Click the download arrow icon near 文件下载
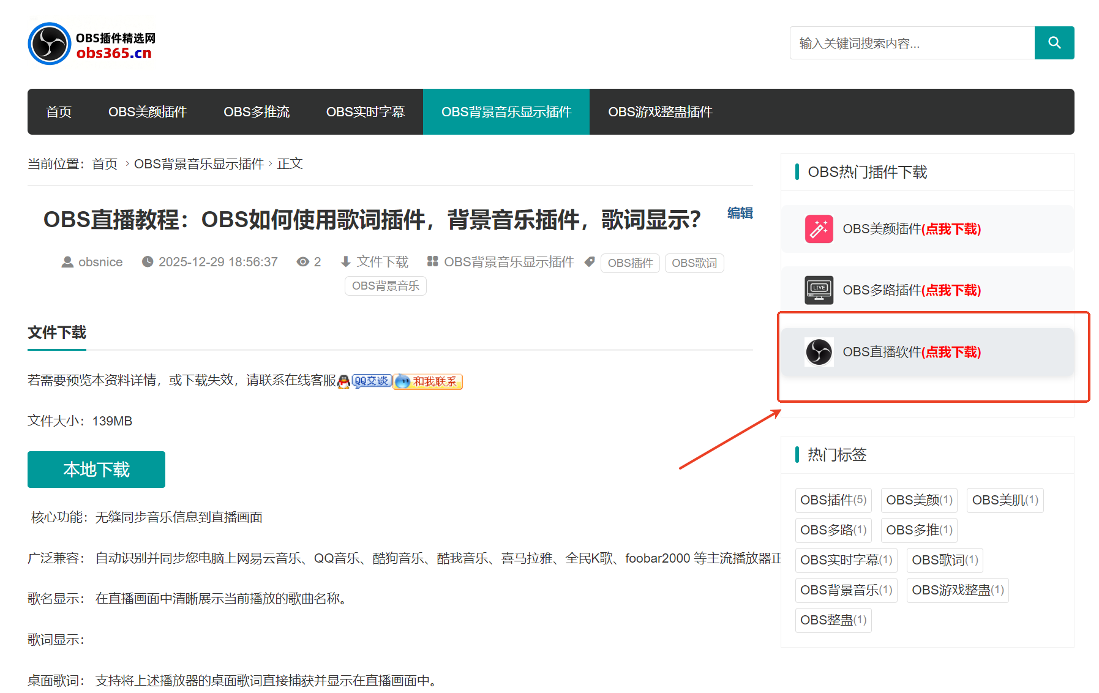This screenshot has height=693, width=1099. (x=345, y=261)
